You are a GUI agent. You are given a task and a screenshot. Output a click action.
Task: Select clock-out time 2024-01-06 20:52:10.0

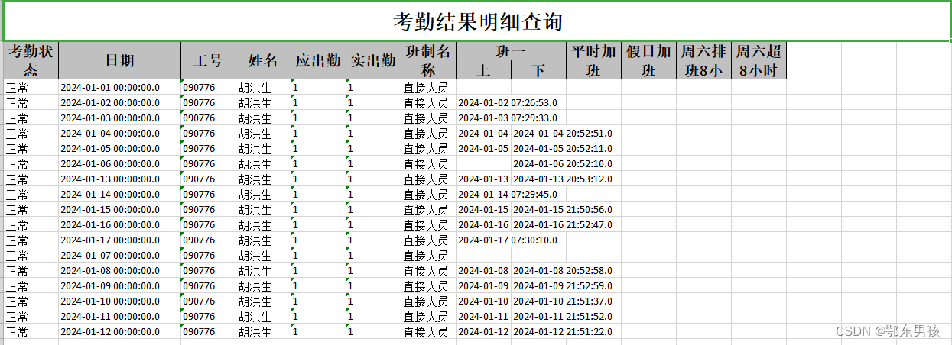563,163
